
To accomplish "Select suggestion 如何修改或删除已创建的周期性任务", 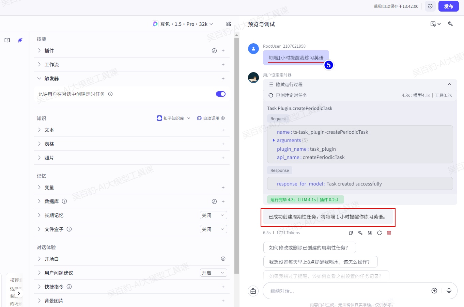I will pyautogui.click(x=309, y=247).
